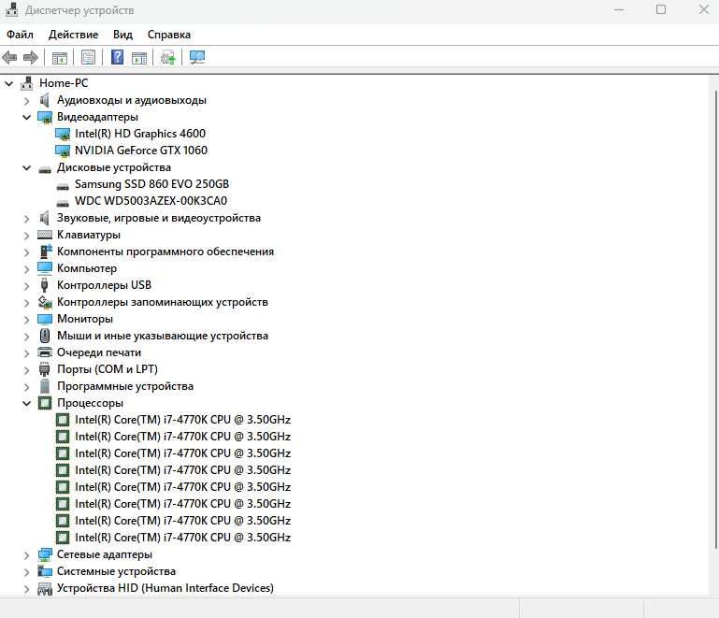Click the Процессоры chip icon
This screenshot has height=618, width=719.
pyautogui.click(x=45, y=403)
